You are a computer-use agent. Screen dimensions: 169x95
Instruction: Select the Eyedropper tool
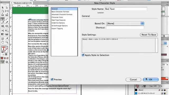pyautogui.click(x=7, y=39)
